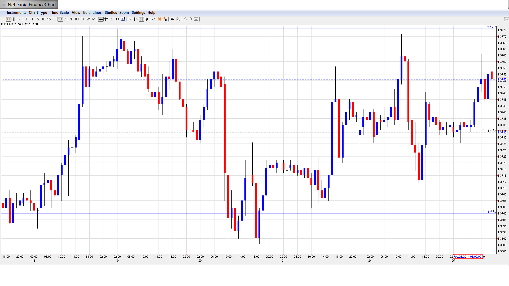Open the Settings menu
The height and width of the screenshot is (286, 509).
(138, 12)
